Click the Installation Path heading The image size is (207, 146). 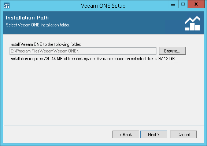pyautogui.click(x=27, y=18)
